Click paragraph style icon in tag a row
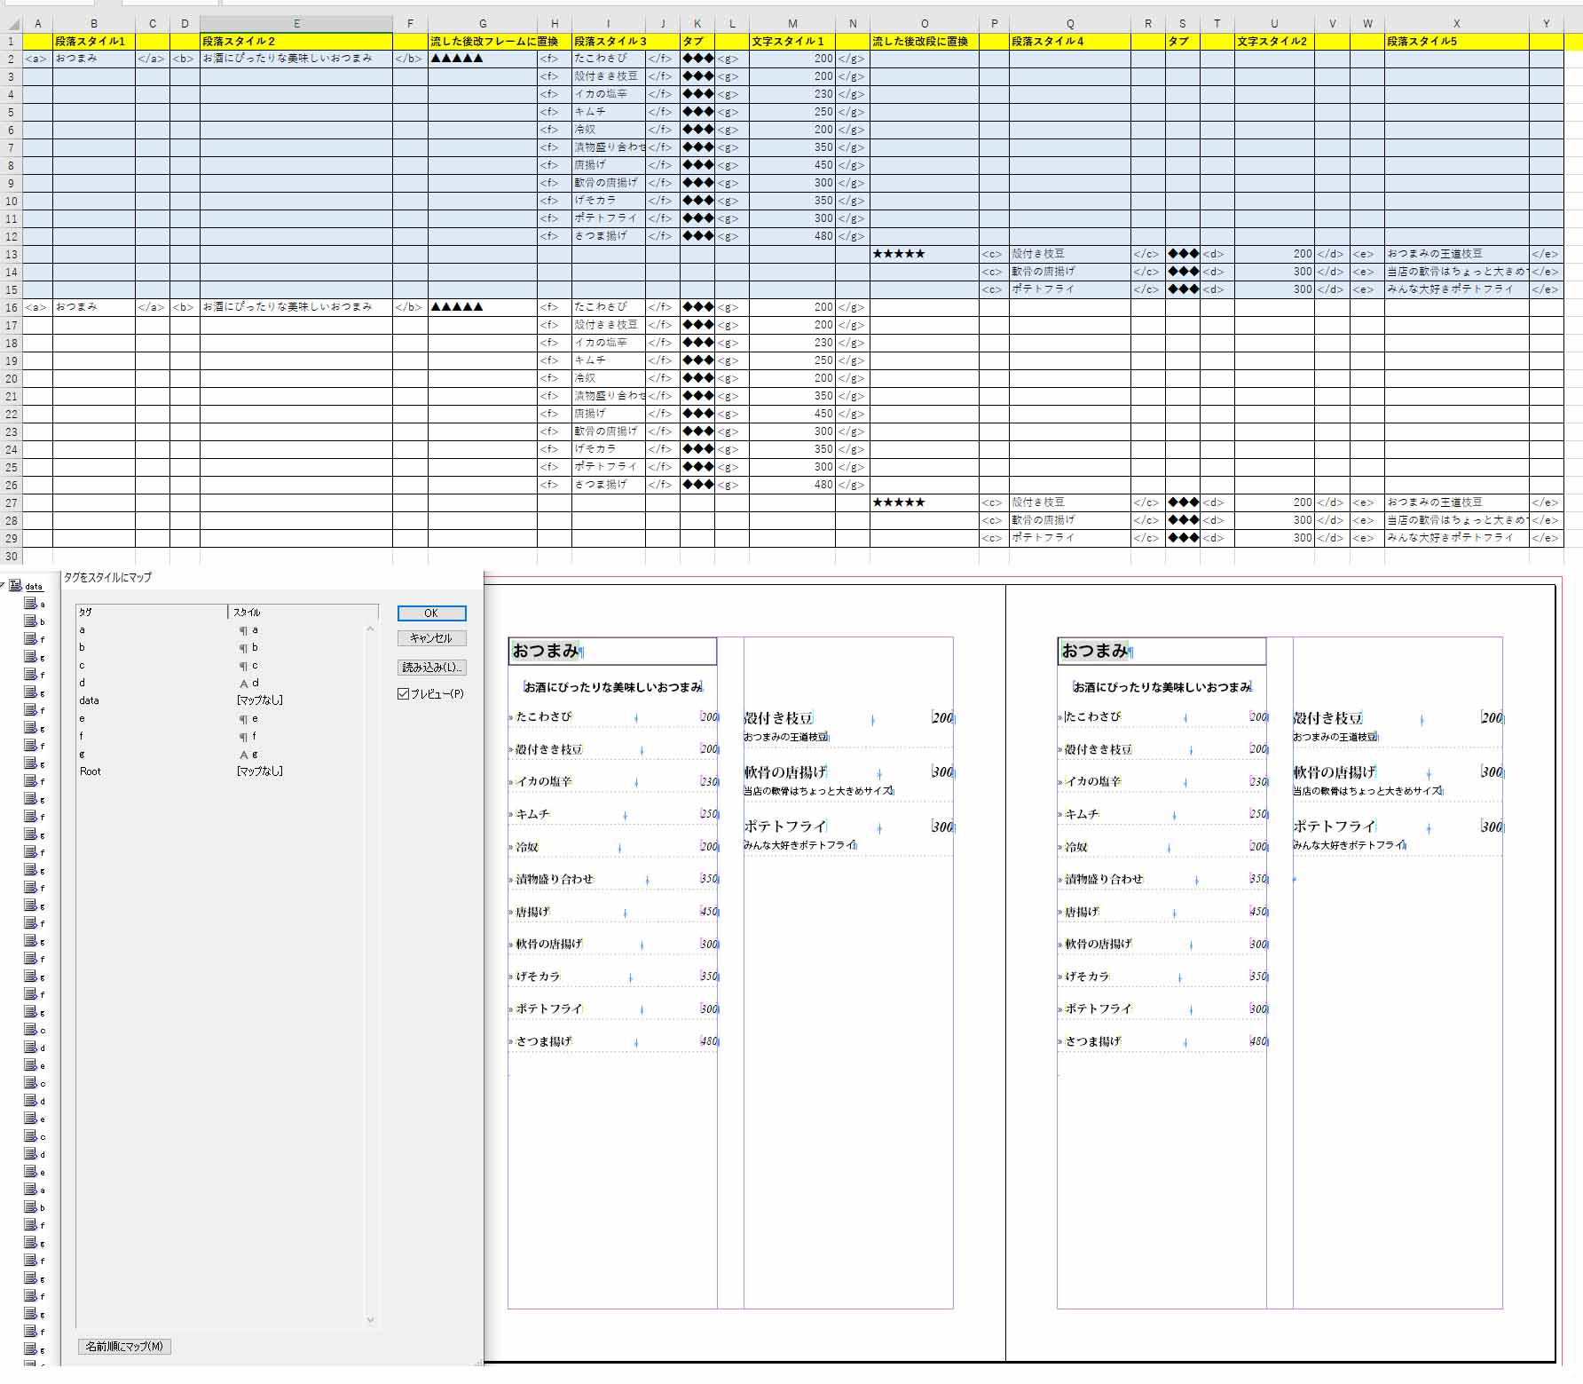This screenshot has height=1384, width=1583. pos(243,630)
